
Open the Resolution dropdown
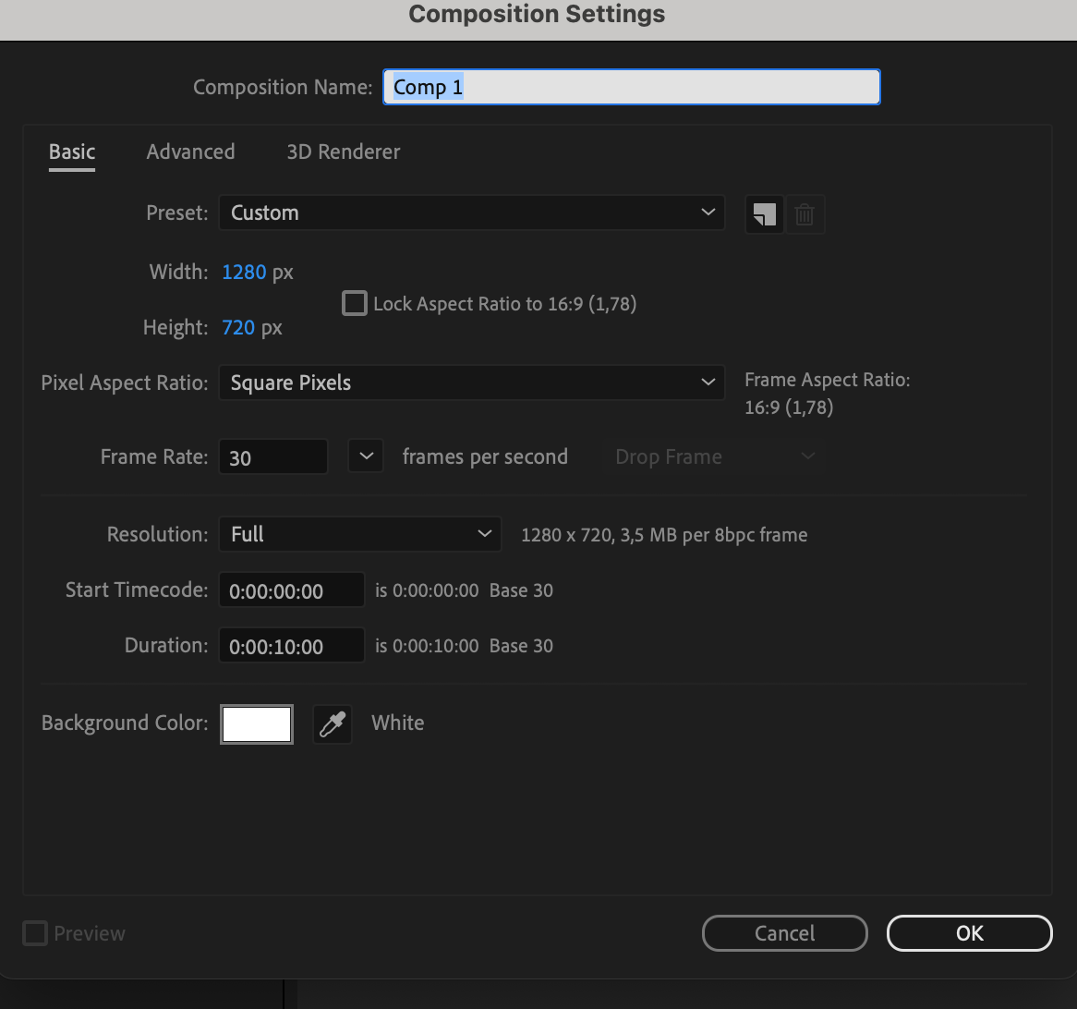[x=359, y=534]
